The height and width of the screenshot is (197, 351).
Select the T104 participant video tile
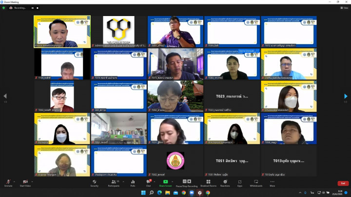(x=62, y=64)
